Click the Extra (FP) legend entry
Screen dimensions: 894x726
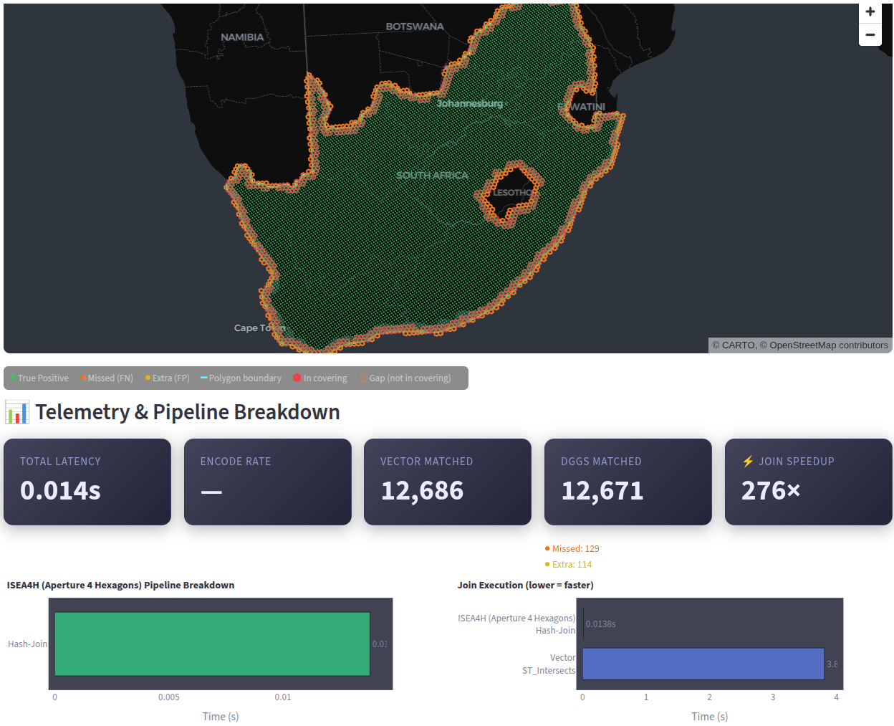[x=167, y=378]
